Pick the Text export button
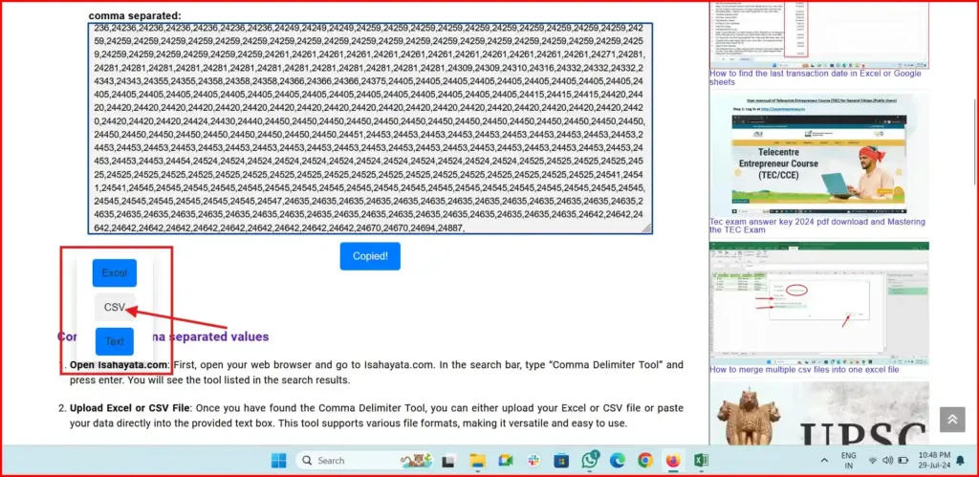Viewport: 979px width, 477px height. point(115,341)
